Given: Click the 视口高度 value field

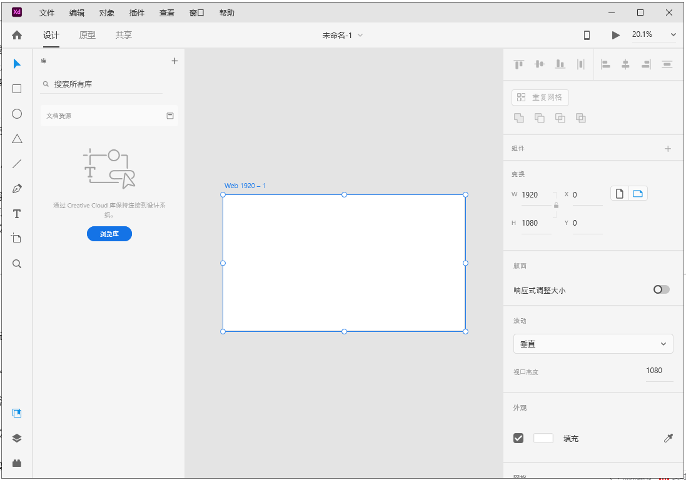Looking at the screenshot, I should pyautogui.click(x=659, y=371).
